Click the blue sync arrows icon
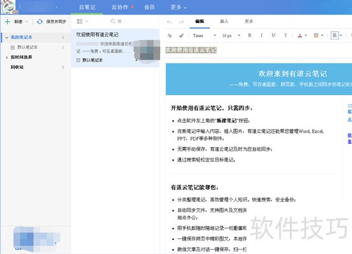The width and height of the screenshot is (352, 254). (40, 22)
